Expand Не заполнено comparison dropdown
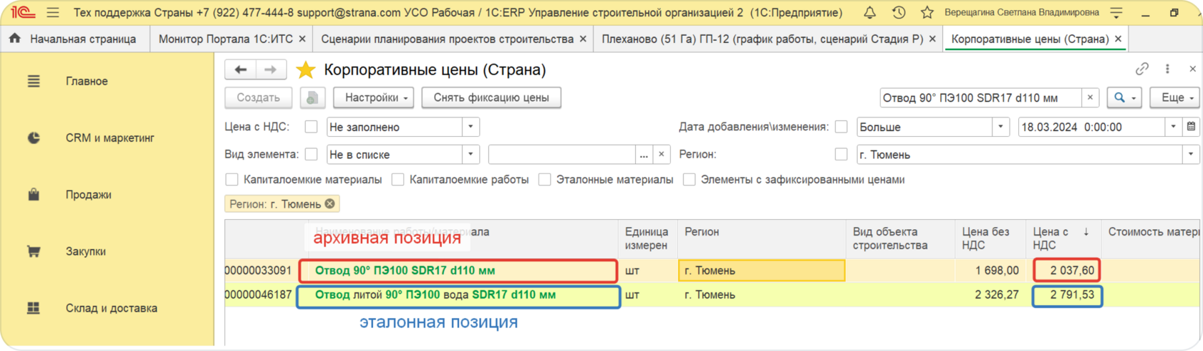This screenshot has height=351, width=1203. point(470,127)
